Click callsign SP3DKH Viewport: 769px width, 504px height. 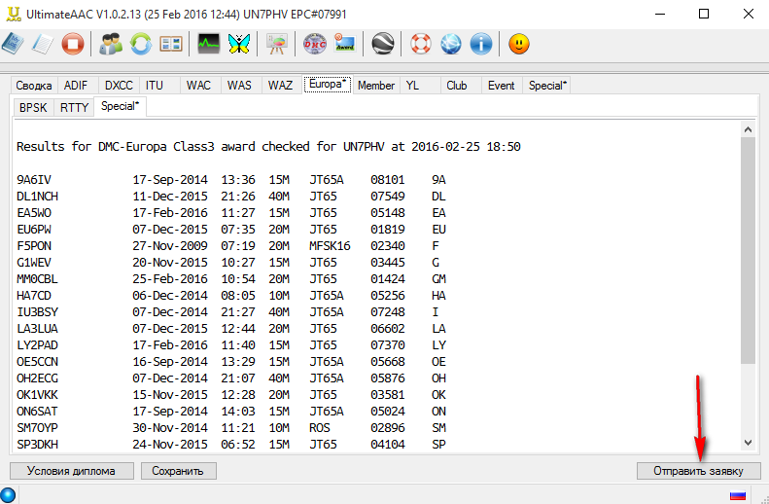[x=37, y=445]
